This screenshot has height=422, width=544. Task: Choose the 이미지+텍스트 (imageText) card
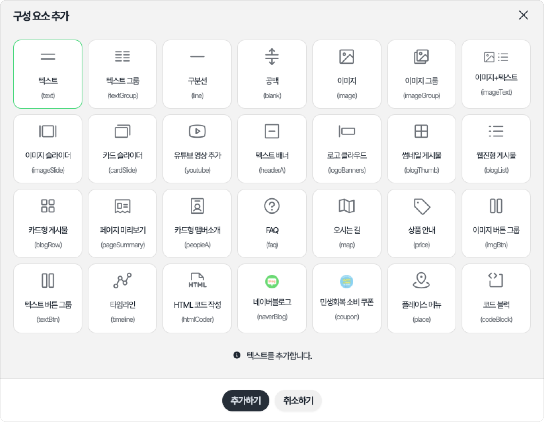496,74
